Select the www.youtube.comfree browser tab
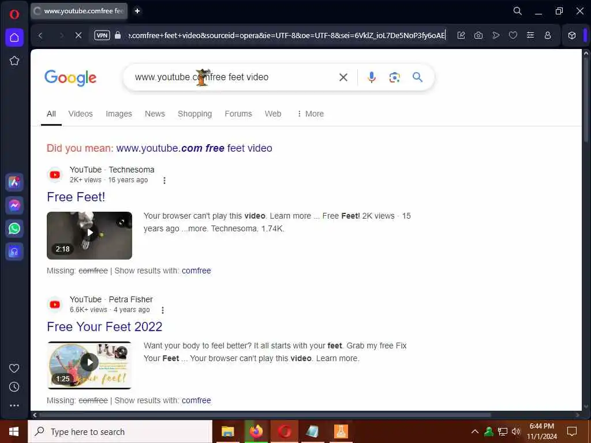 78,11
